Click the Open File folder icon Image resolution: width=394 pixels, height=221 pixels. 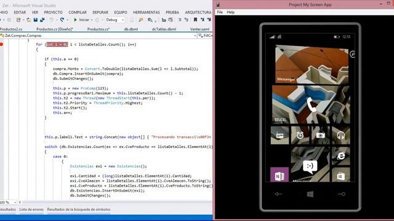(29, 20)
